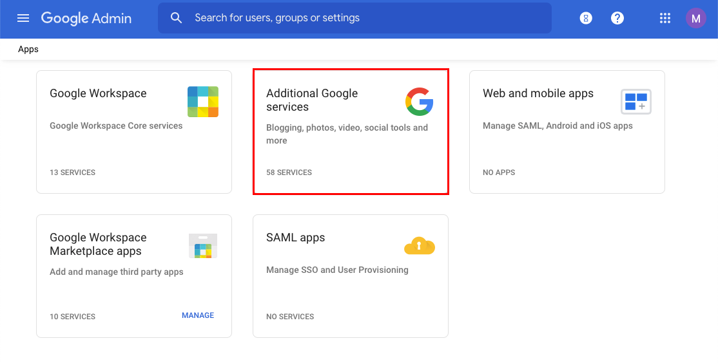The height and width of the screenshot is (363, 718).
Task: Click the SAML apps cloud lock icon
Action: click(x=420, y=245)
